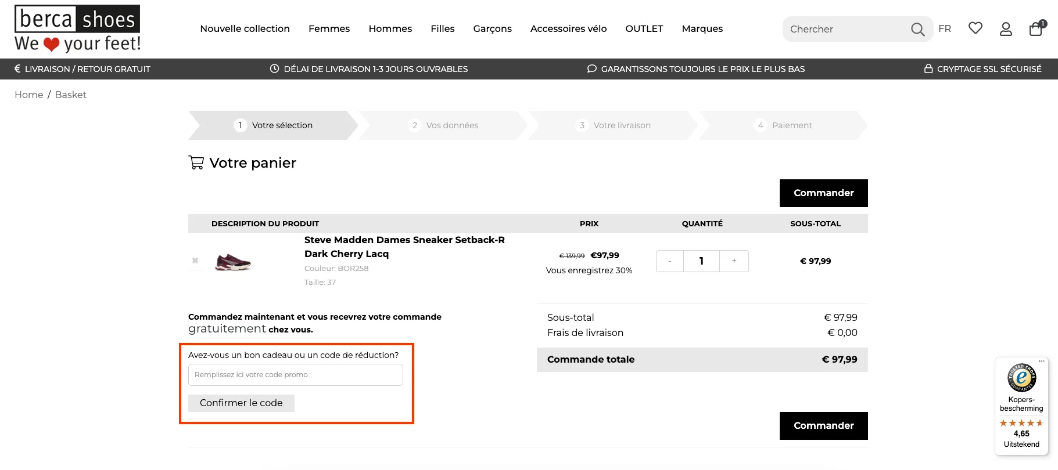The image size is (1058, 470).
Task: Click DÉLAI DE LIVRAISON 1-3 JOURS OUVRABLES text
Action: coord(375,69)
